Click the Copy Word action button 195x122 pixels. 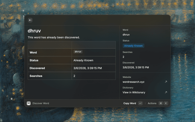pos(129,103)
